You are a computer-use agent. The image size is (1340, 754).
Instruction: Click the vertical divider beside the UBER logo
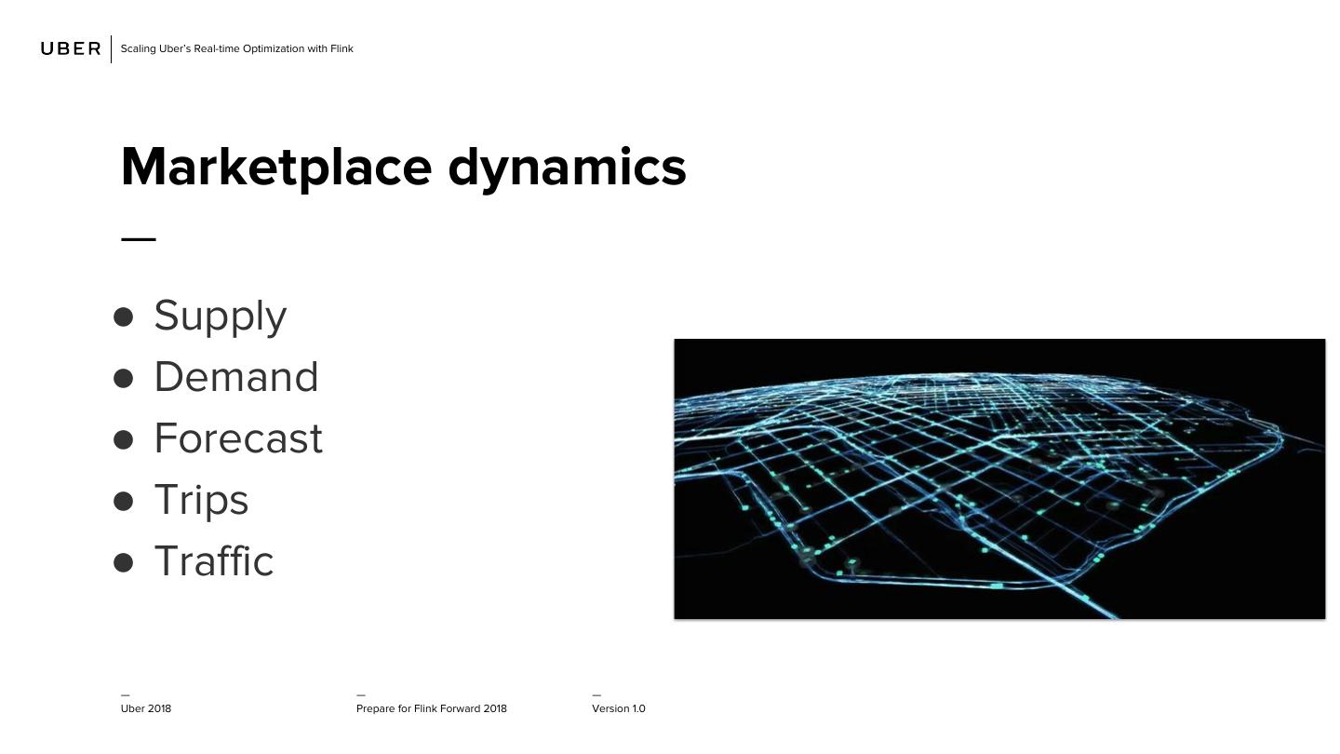point(112,49)
